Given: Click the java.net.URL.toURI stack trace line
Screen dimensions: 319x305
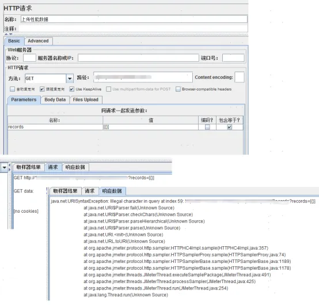Looking at the screenshot, I should (124, 242).
